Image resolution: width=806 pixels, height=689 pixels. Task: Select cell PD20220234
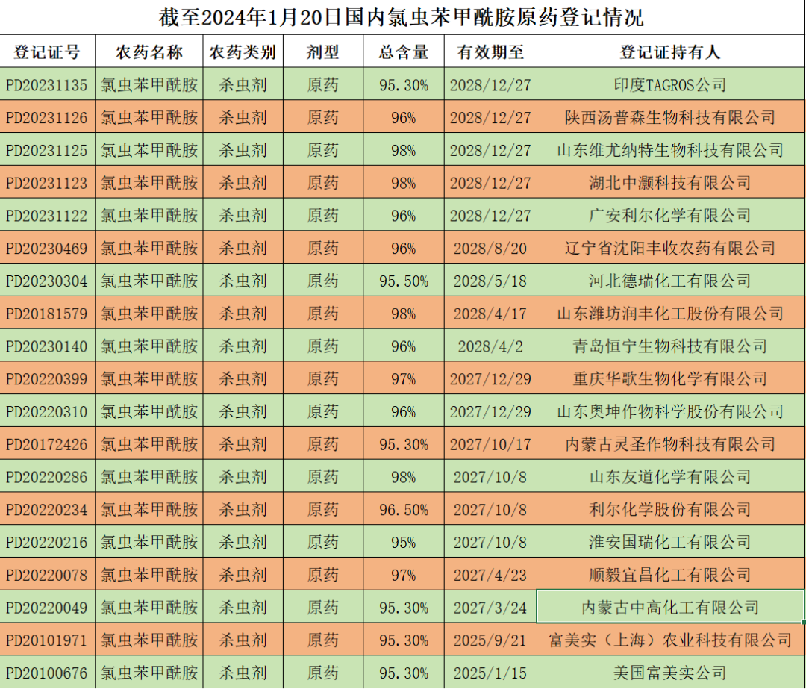click(47, 508)
